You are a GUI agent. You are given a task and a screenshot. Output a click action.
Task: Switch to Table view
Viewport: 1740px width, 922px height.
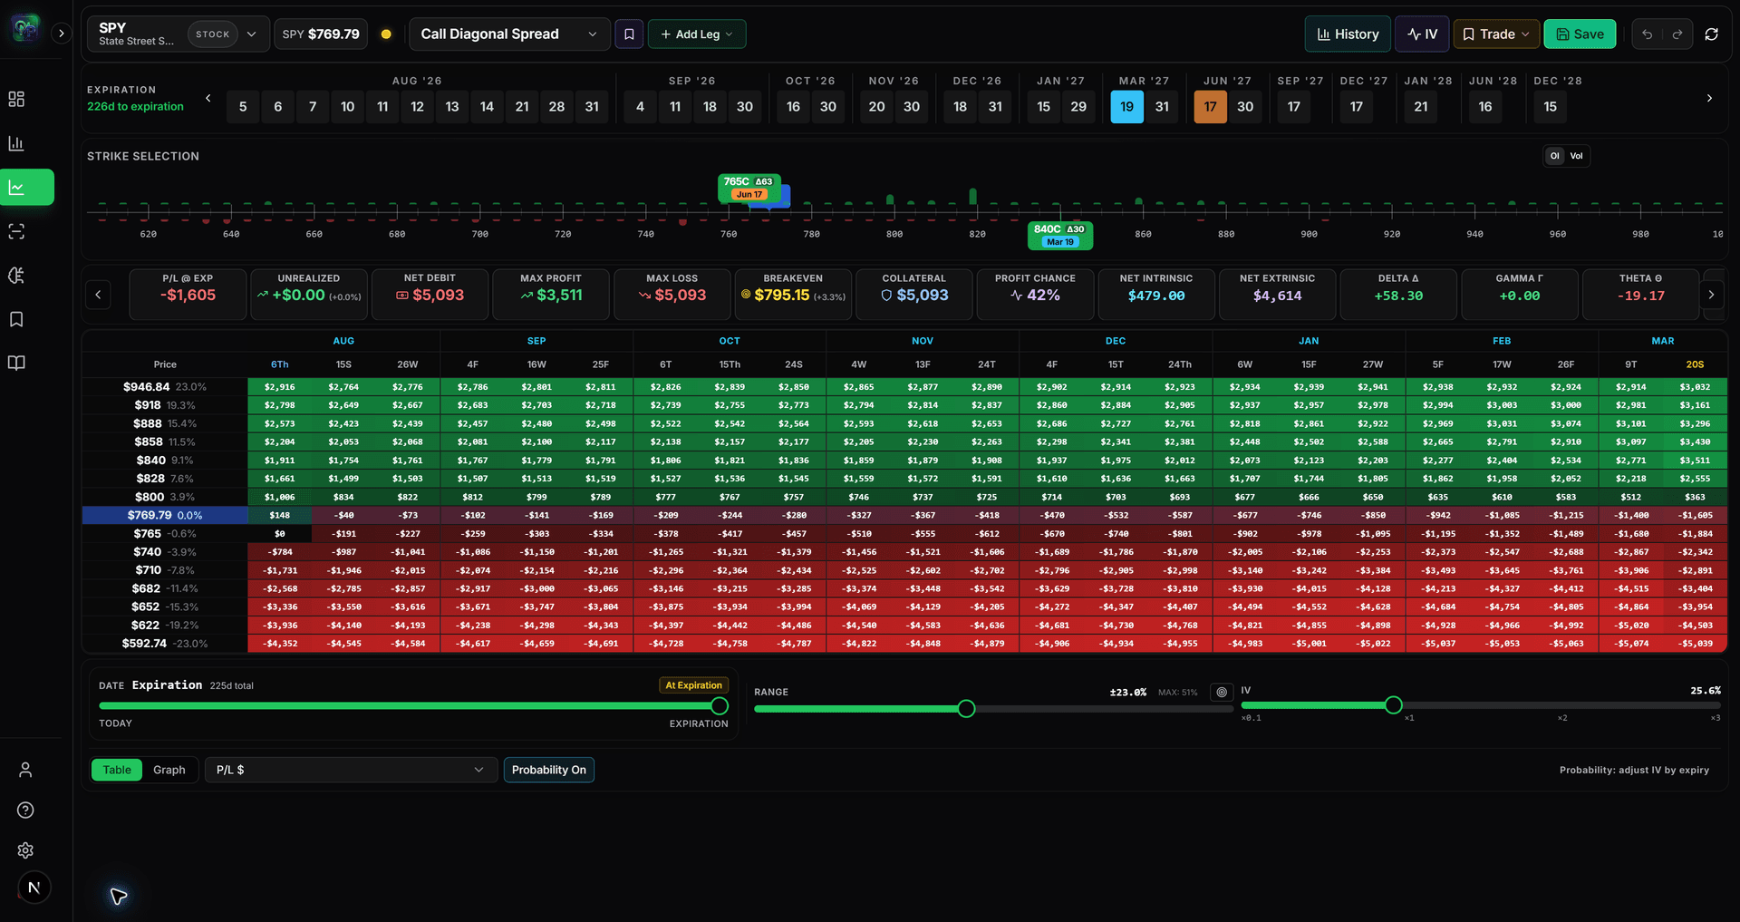click(117, 770)
